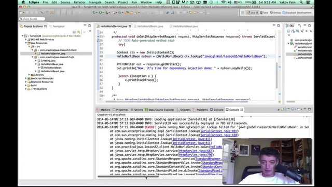
Task: Toggle Hide Static Members in Outline toolbar
Action: (302, 31)
